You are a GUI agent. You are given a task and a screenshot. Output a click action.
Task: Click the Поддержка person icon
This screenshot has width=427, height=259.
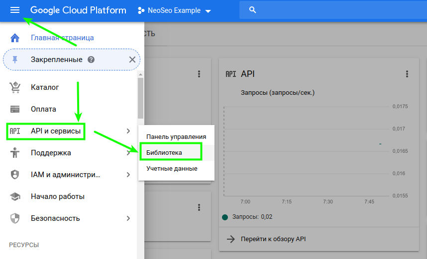[x=15, y=153]
